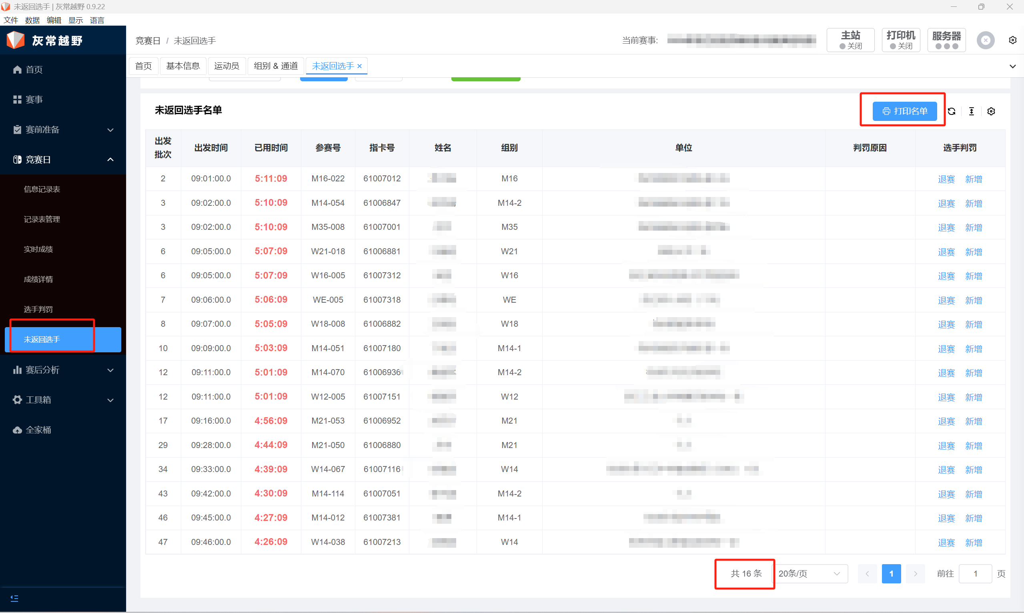
Task: Open the 实时成绩 sidebar item
Action: [38, 249]
